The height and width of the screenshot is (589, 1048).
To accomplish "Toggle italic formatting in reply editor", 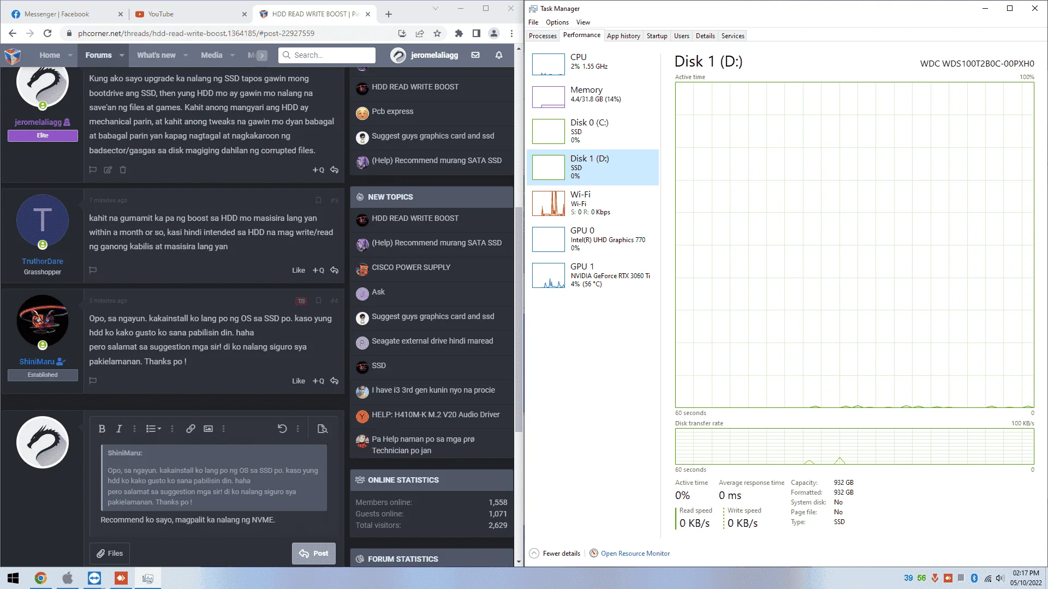I will pos(118,429).
